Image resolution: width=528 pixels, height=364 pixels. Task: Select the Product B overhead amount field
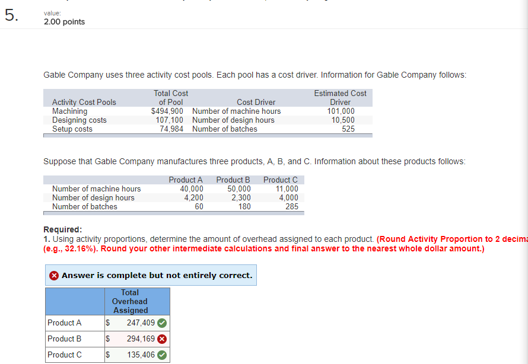coord(133,339)
